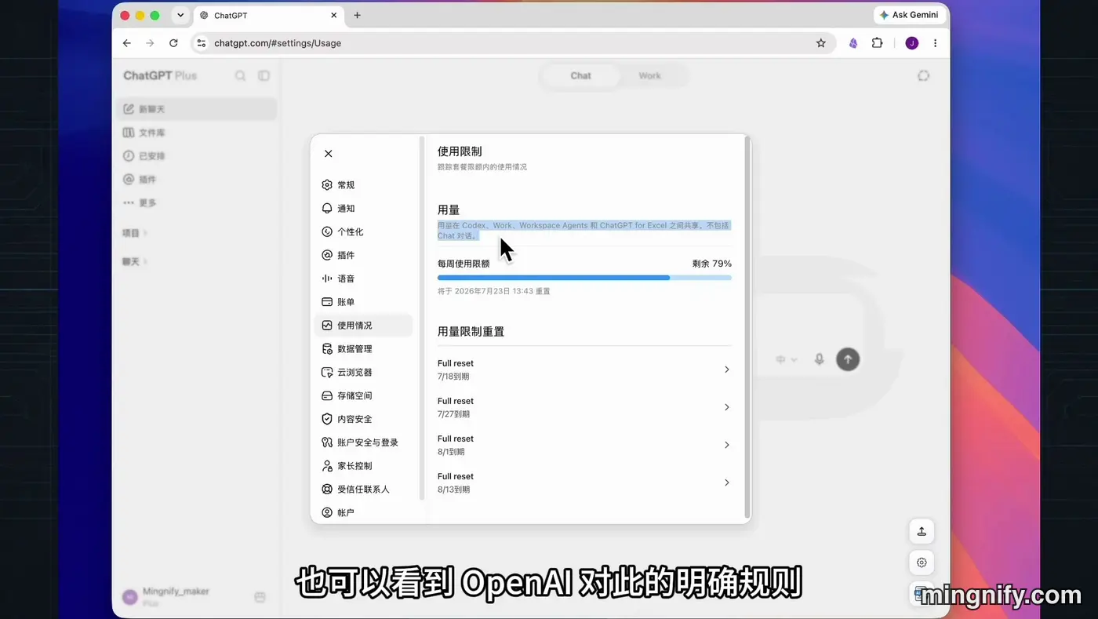Click the settings content vertical scrollbar
The image size is (1098, 619).
pos(747,326)
